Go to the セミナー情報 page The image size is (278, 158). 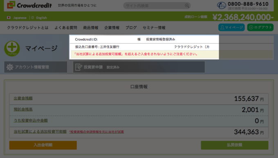(154, 28)
